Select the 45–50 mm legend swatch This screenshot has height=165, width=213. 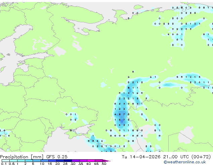click(99, 161)
